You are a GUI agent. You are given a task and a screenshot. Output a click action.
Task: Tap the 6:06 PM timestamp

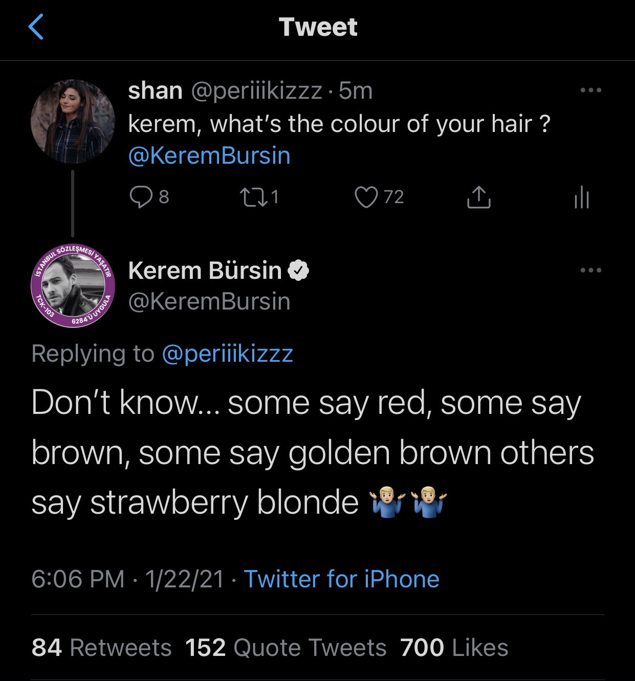[78, 579]
